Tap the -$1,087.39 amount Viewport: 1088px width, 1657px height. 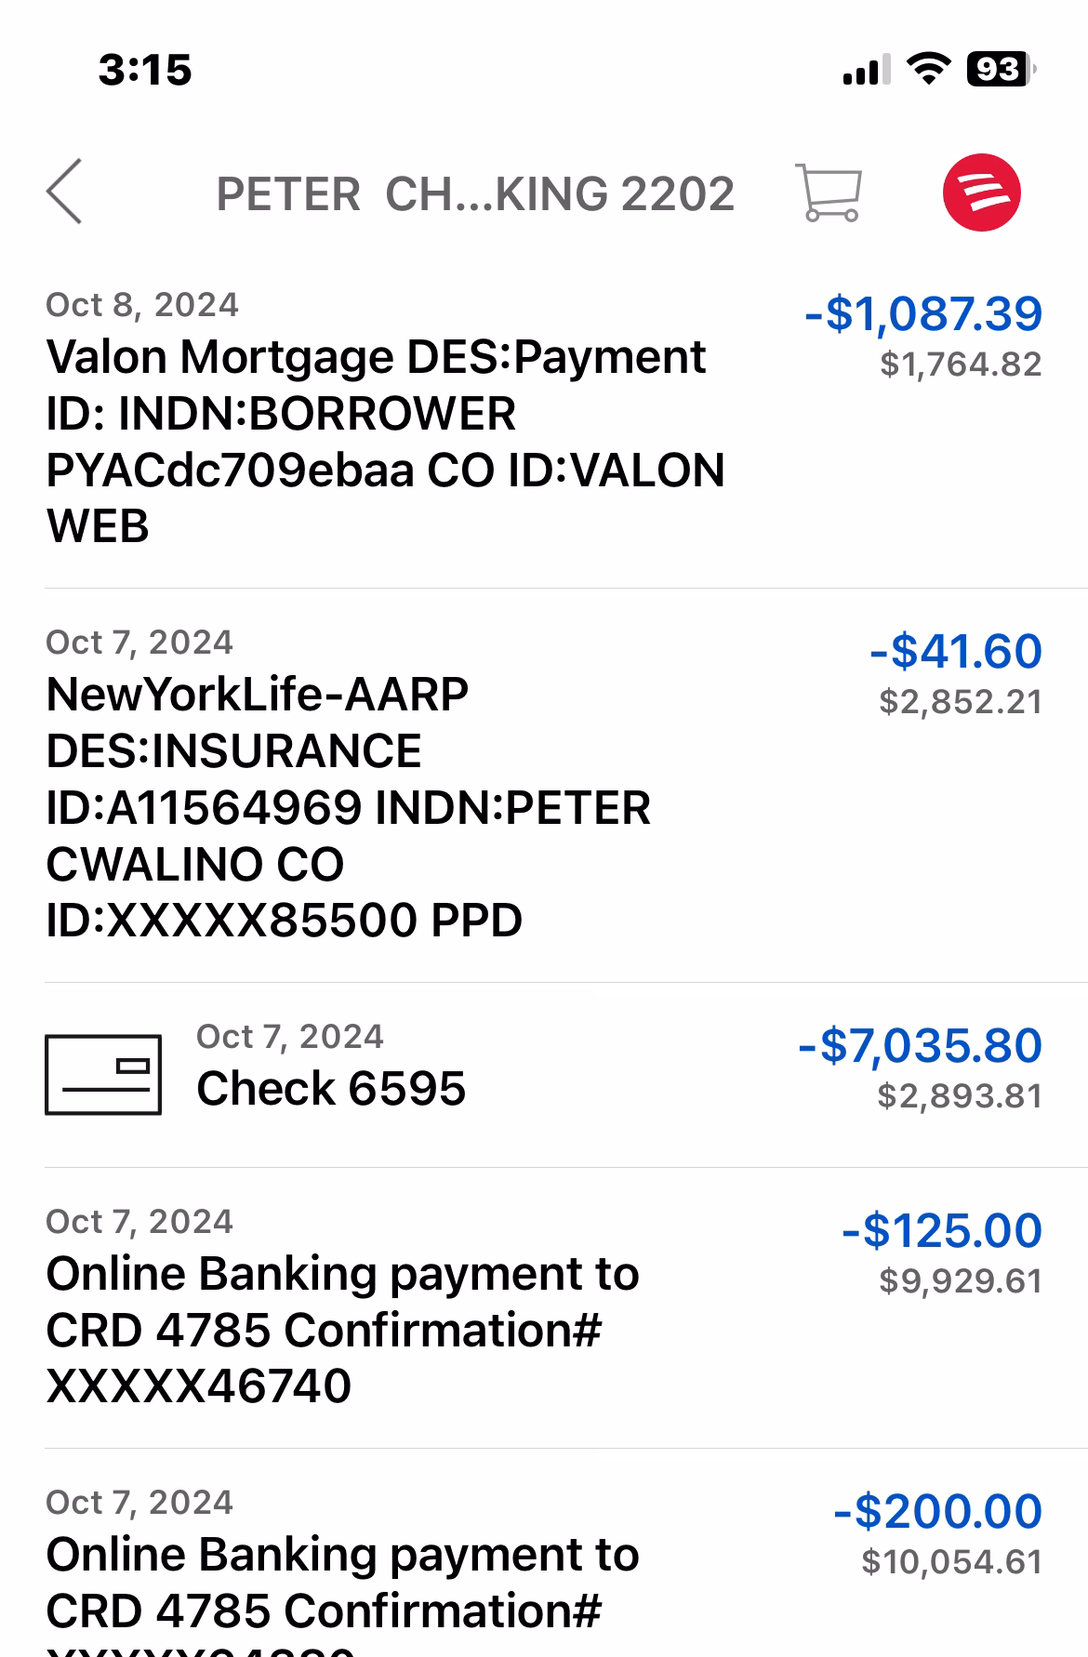[x=922, y=313]
